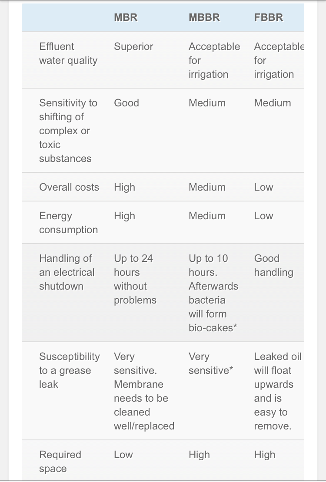Screen dimensions: 326x482
Task: Click the MBR column header
Action: 126,17
